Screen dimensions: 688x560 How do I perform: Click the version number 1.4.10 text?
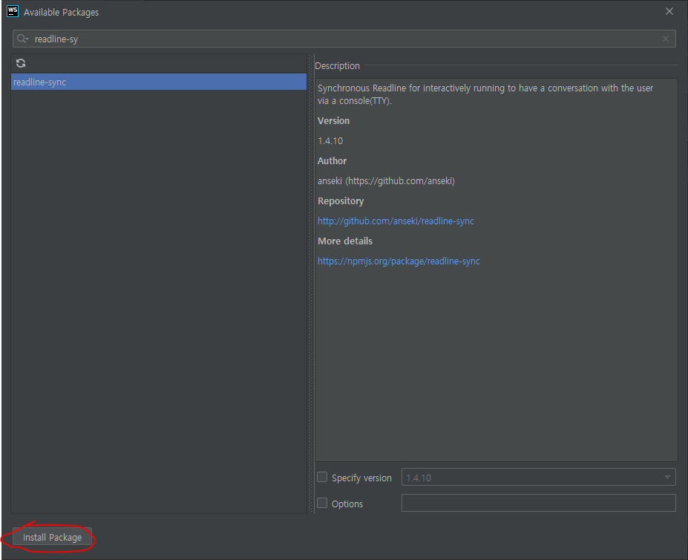[330, 141]
